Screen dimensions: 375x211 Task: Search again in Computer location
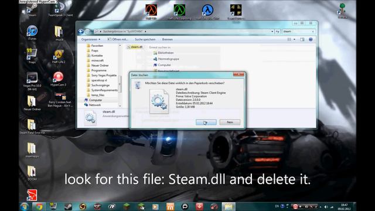162,65
